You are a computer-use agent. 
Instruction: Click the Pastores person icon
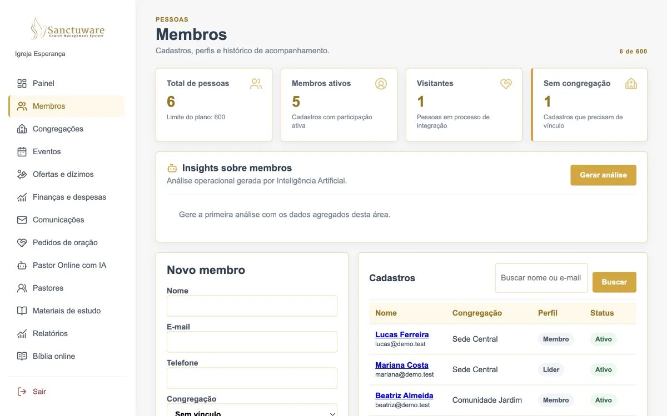(x=22, y=288)
